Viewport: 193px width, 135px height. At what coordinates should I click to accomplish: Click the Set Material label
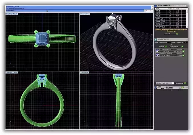pyautogui.click(x=179, y=83)
